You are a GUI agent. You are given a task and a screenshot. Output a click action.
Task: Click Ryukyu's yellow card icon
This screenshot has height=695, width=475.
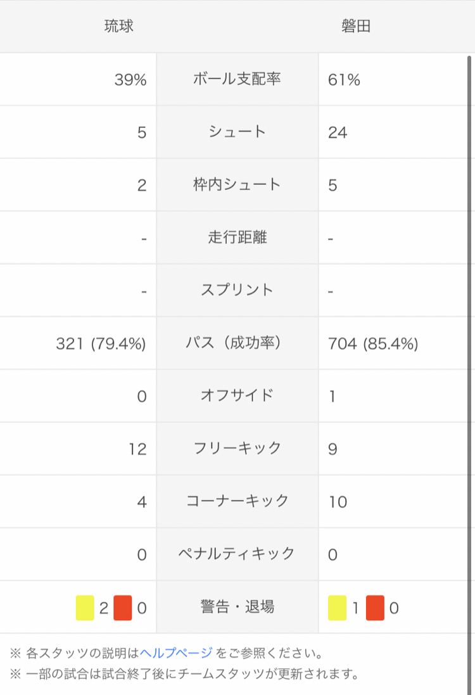(x=85, y=608)
